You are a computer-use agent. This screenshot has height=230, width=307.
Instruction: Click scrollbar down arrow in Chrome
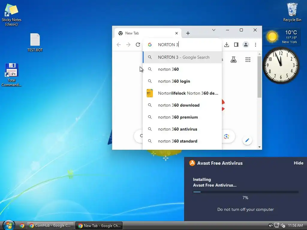pos(259,147)
